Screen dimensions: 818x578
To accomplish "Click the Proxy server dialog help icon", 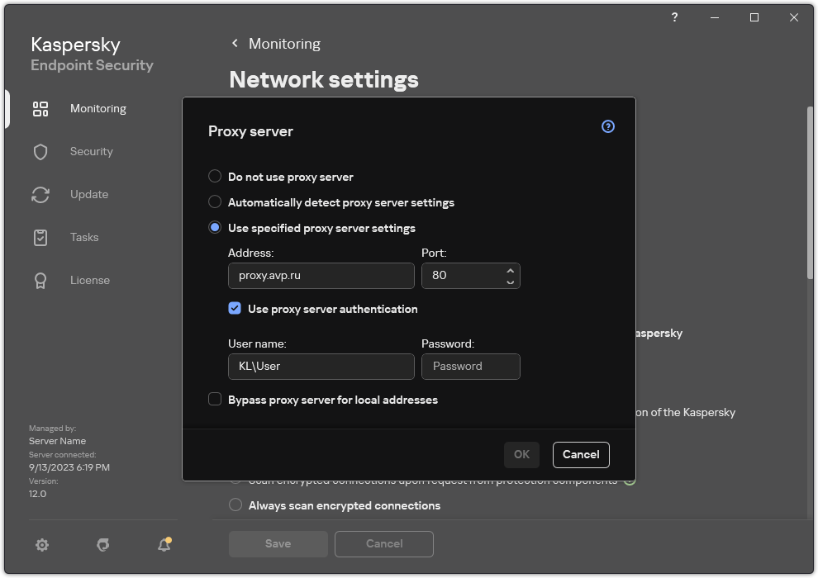I will pos(608,126).
